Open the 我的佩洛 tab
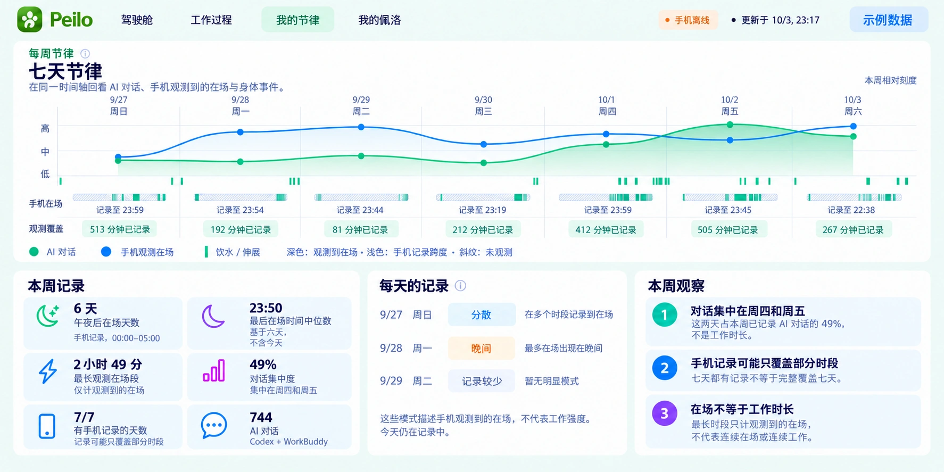 (x=379, y=20)
